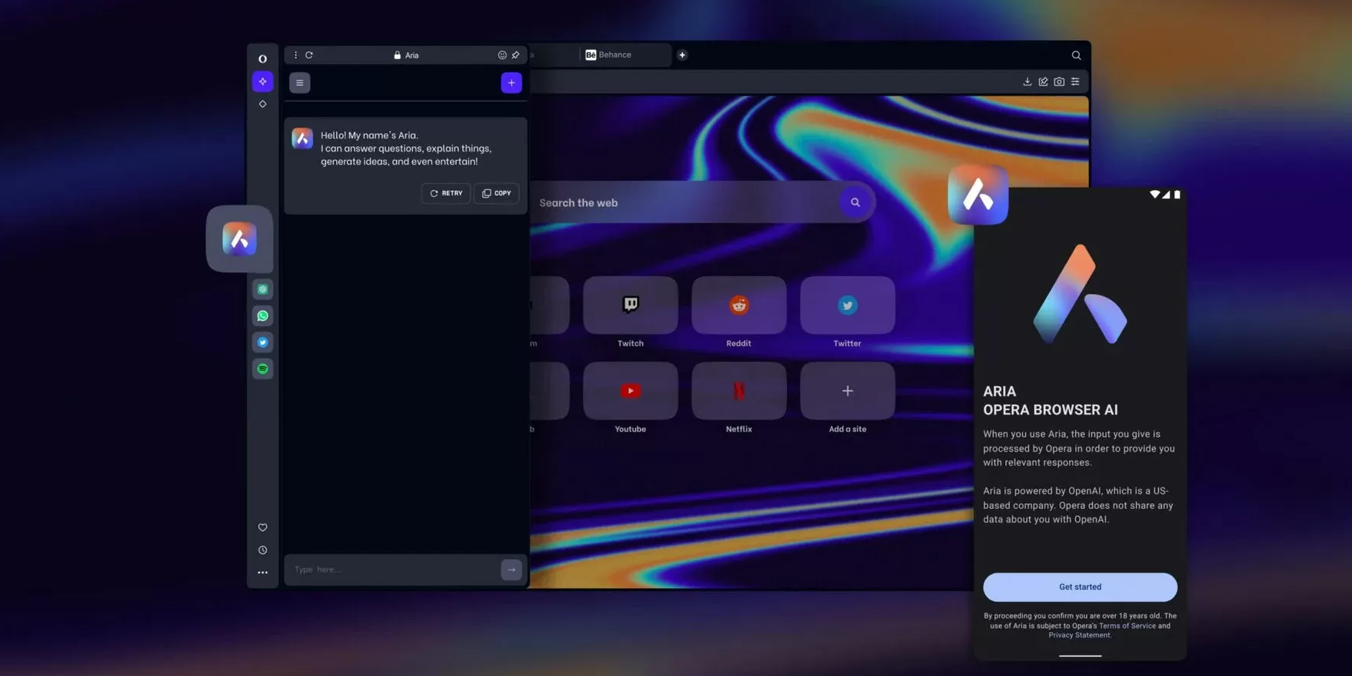Viewport: 1352px width, 676px height.
Task: Click the tab search magnifier icon
Action: 1077,55
